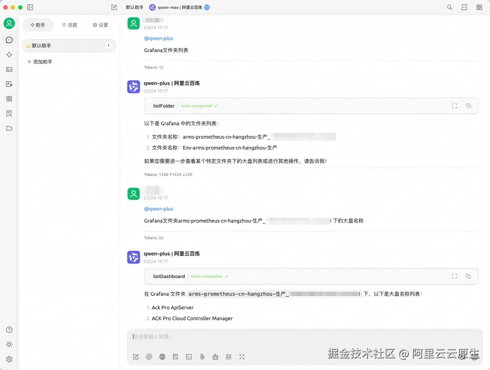This screenshot has height=370, width=490.
Task: Toggle the left sidebar panel icon
Action: pyautogui.click(x=30, y=7)
